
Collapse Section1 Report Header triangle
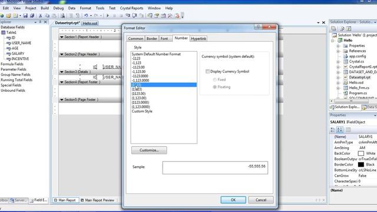coord(61,37)
